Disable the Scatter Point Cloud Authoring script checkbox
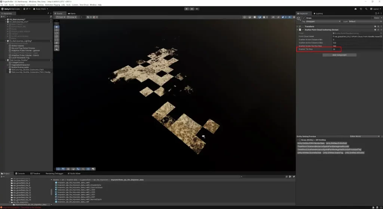Viewport: 383px width, 209px height. 303,29
